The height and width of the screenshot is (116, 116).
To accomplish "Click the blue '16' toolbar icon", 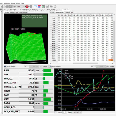I will [36, 7].
